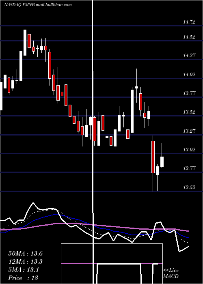Image resolution: width=203 pixels, height=284 pixels.
Task: Select the 14.27 price axis label
Action: [x=189, y=56]
